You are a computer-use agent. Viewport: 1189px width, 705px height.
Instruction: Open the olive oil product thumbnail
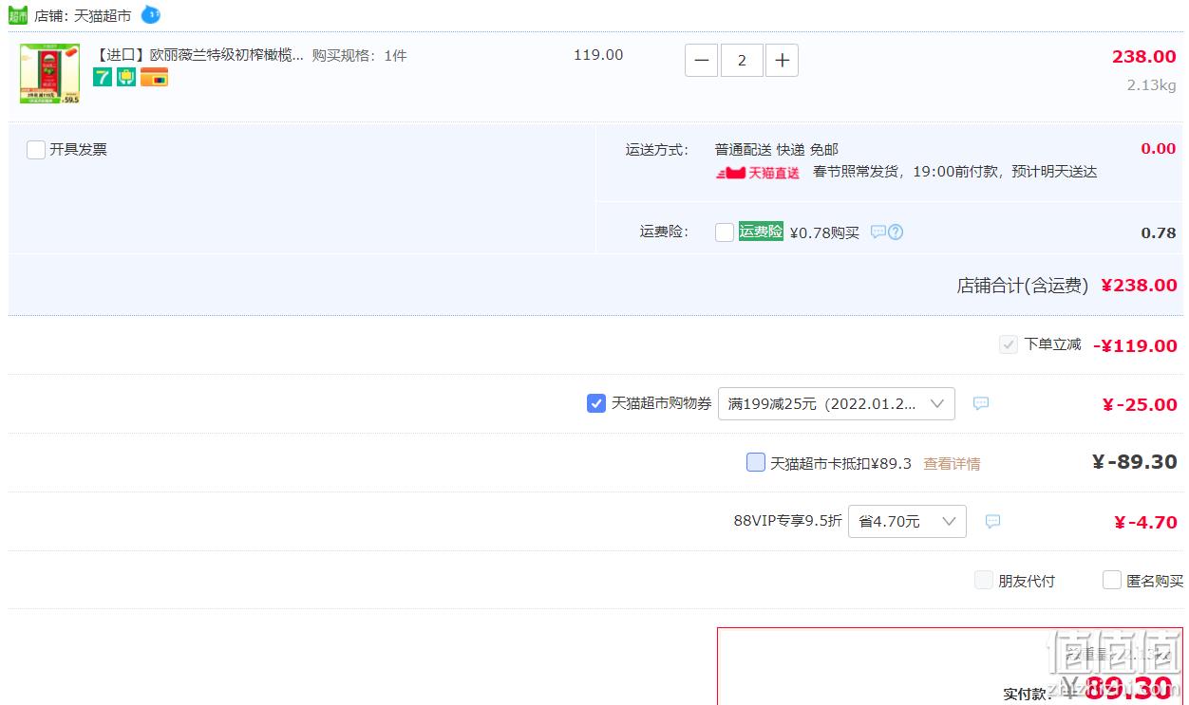click(49, 73)
